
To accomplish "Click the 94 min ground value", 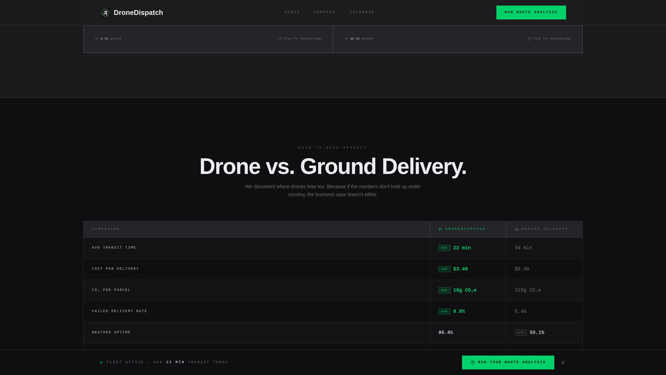I will click(x=523, y=248).
